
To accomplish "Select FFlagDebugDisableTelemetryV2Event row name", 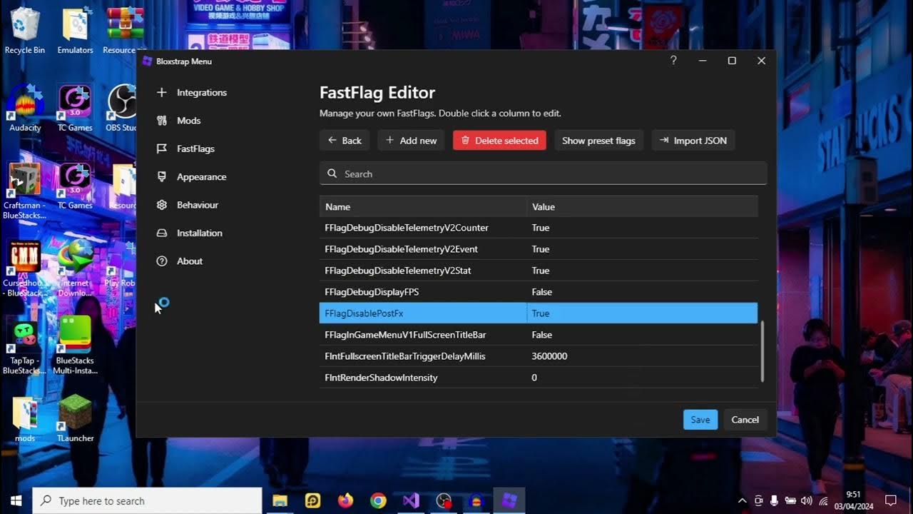I will (401, 249).
